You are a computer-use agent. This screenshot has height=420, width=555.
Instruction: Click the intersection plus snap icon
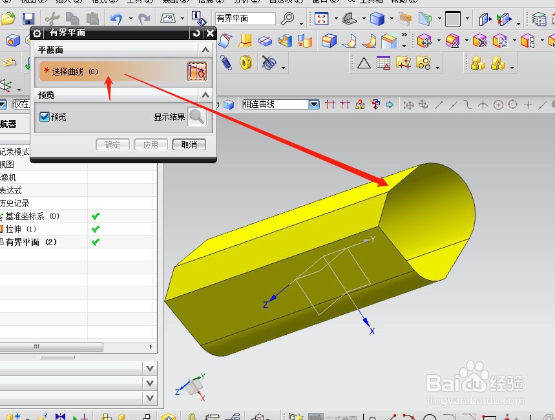[x=528, y=105]
